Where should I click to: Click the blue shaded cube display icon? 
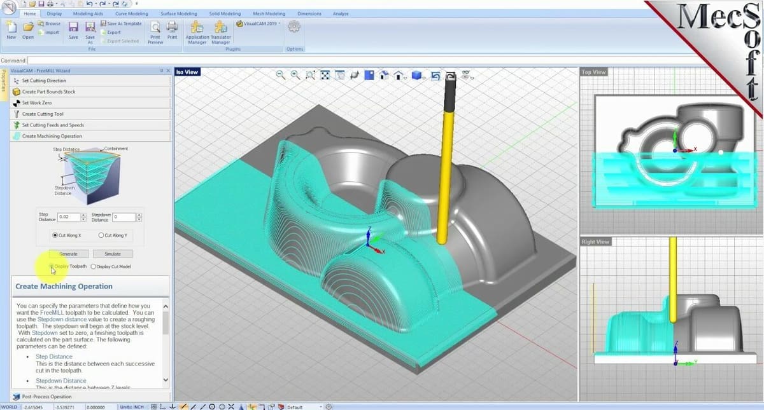tap(418, 75)
